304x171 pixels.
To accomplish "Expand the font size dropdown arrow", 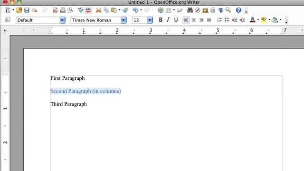I will [x=150, y=20].
